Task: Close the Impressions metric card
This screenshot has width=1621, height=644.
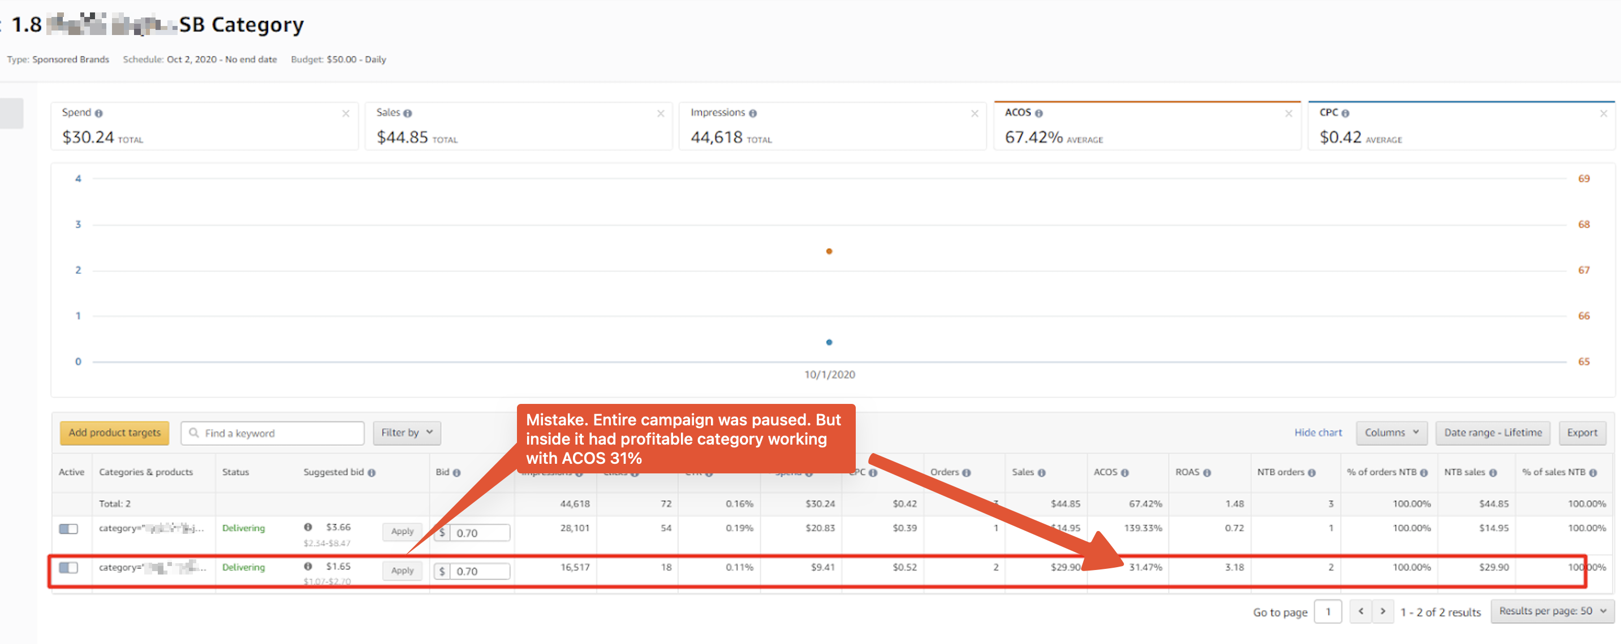Action: pos(974,113)
